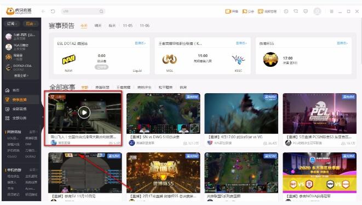Open the DOTA2 game category link

point(31,157)
